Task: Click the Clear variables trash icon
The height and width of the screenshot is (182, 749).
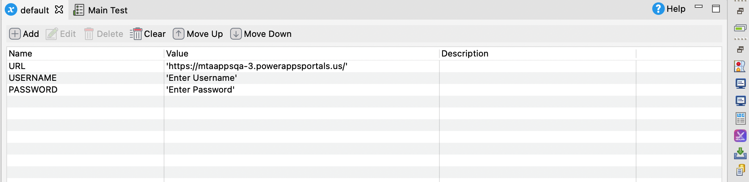Action: (x=136, y=34)
